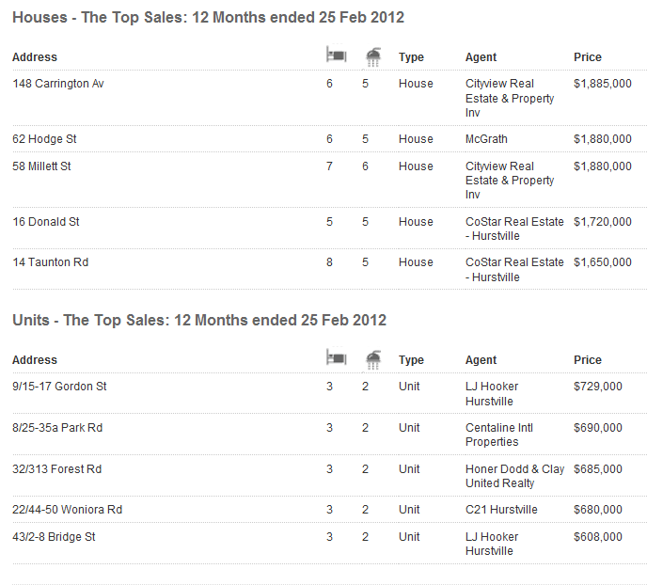Click the shower icon in Units table

[373, 358]
